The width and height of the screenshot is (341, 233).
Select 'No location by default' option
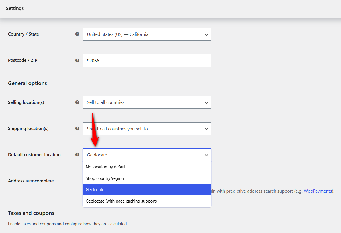pyautogui.click(x=147, y=167)
